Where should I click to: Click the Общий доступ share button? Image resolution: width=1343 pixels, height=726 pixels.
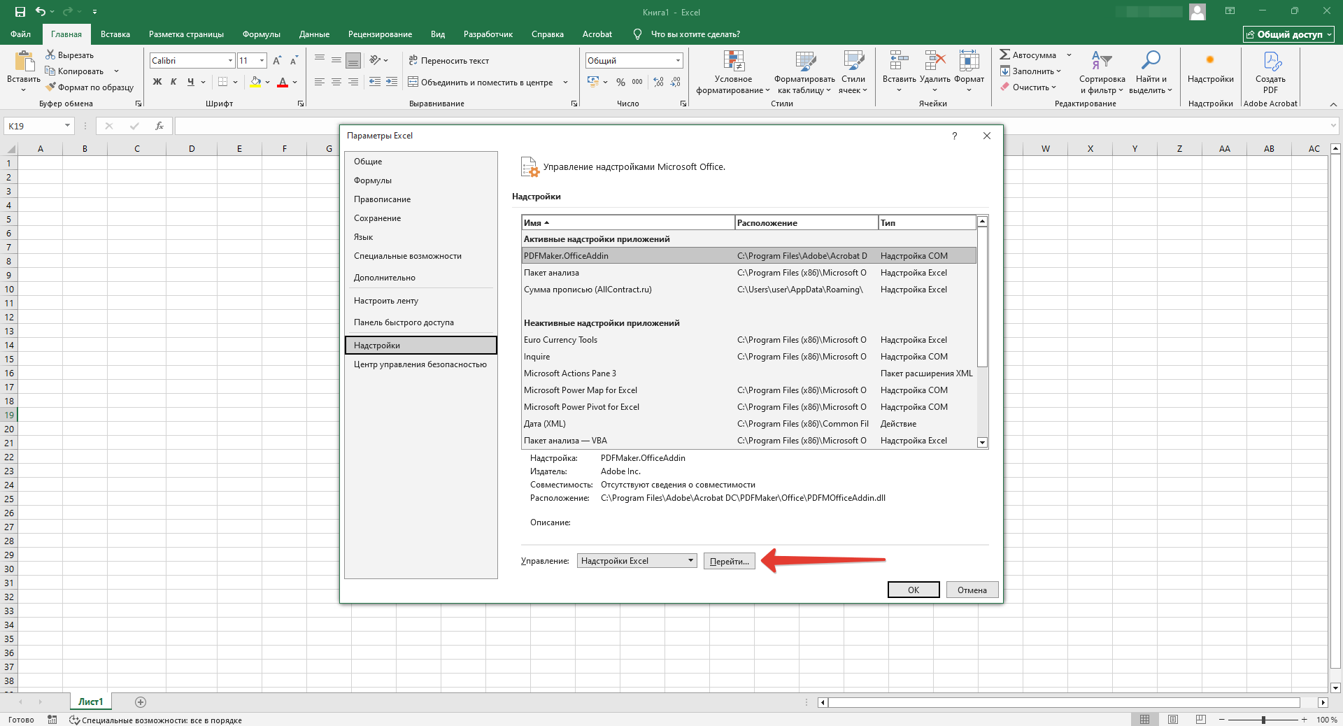(x=1288, y=34)
